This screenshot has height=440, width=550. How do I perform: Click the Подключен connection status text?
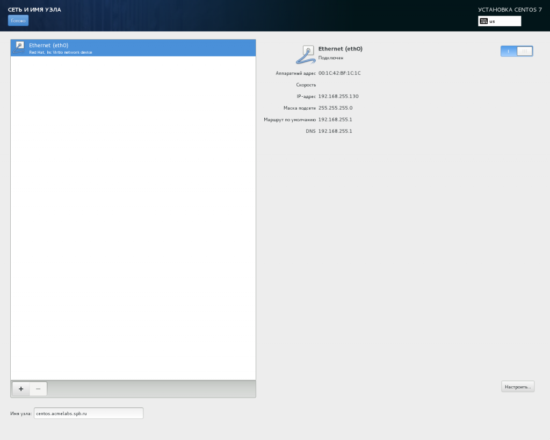[331, 57]
